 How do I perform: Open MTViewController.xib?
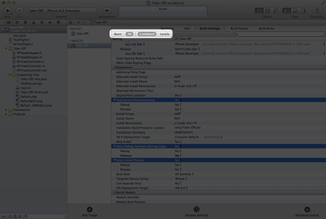pyautogui.click(x=32, y=70)
